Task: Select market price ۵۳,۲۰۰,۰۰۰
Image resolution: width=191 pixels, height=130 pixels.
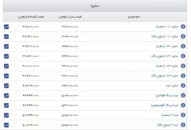Action: (x=70, y=105)
